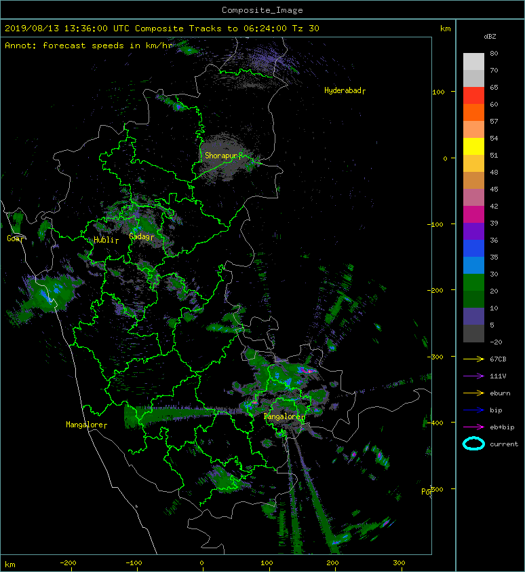Click the 111V purple track arrow

tap(473, 376)
